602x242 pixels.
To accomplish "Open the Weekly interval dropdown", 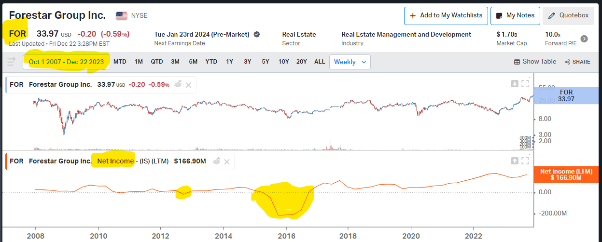I will (350, 62).
